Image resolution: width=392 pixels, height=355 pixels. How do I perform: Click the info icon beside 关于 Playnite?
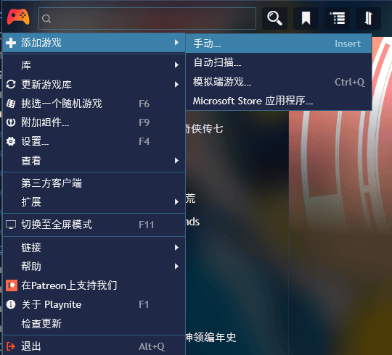click(11, 304)
